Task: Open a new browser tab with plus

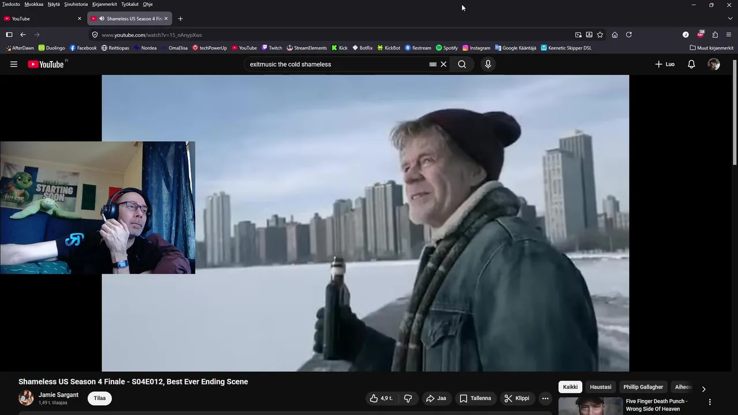Action: tap(180, 18)
